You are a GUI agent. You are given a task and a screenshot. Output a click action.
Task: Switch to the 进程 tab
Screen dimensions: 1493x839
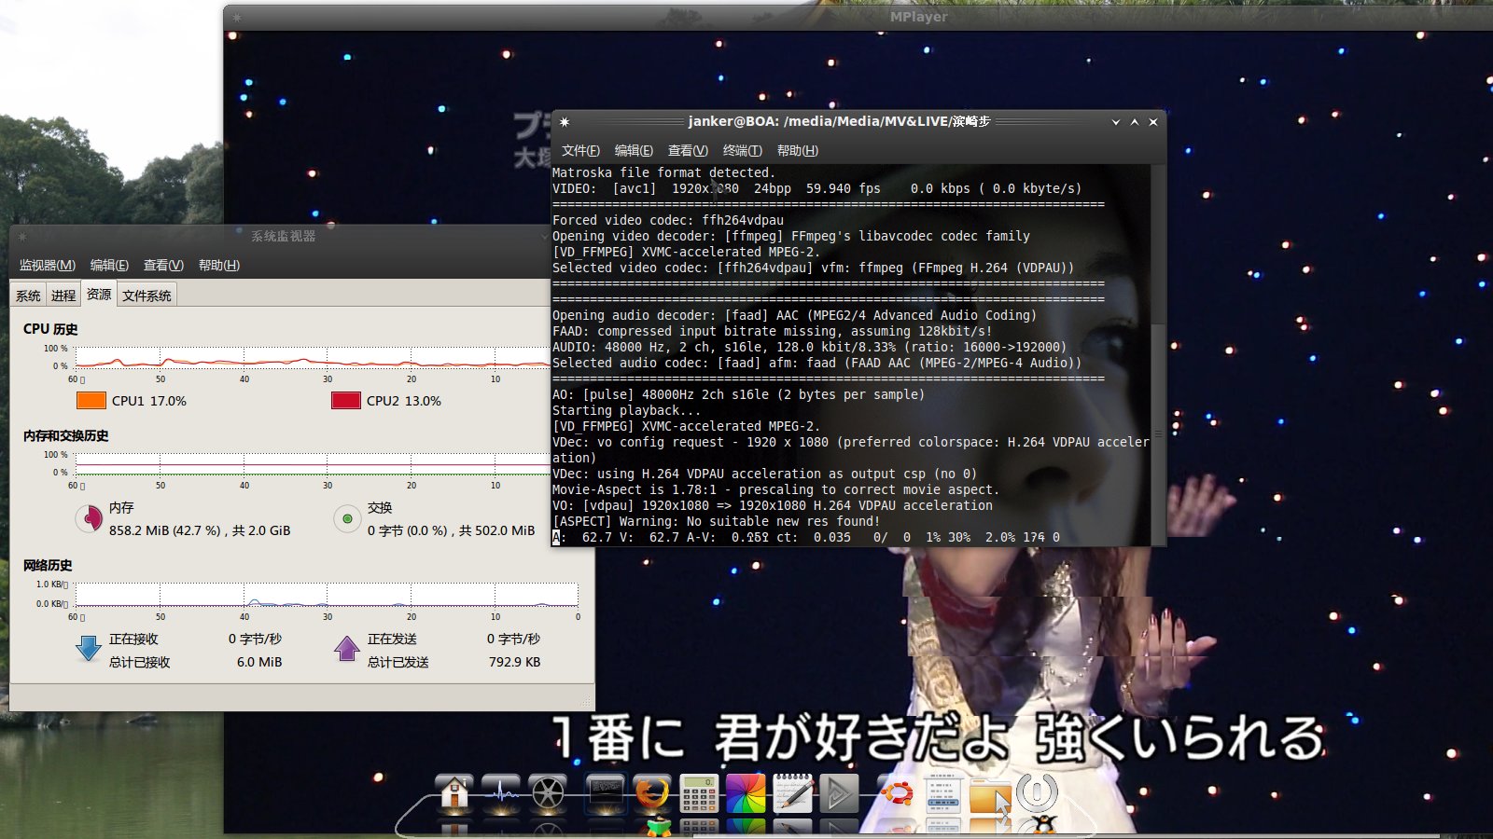(63, 296)
